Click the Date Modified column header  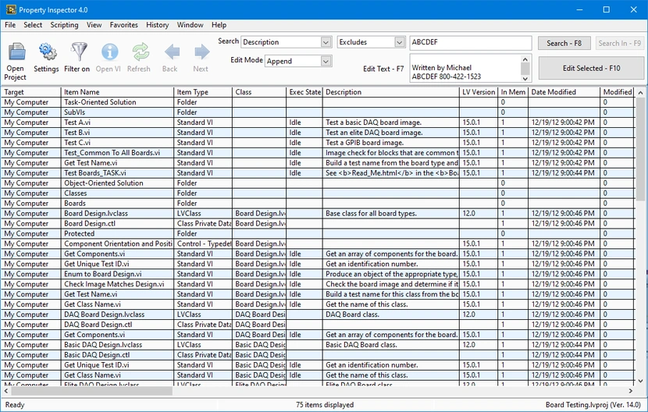(x=564, y=92)
